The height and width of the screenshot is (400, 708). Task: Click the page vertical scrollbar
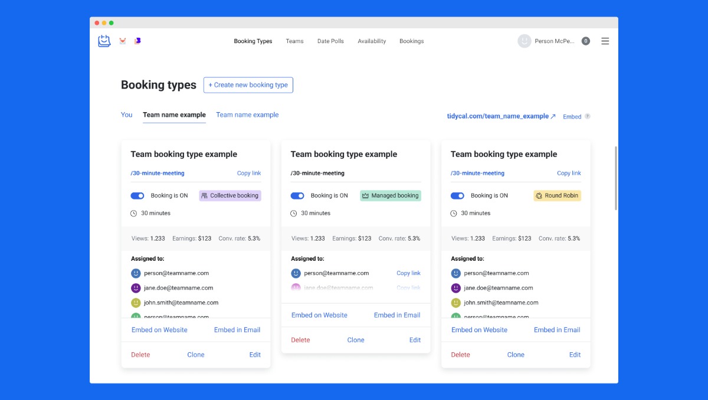pos(615,177)
